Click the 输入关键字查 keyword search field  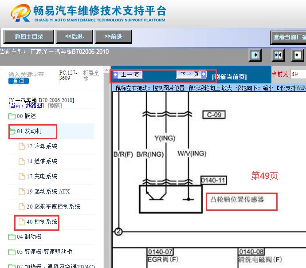(x=26, y=75)
